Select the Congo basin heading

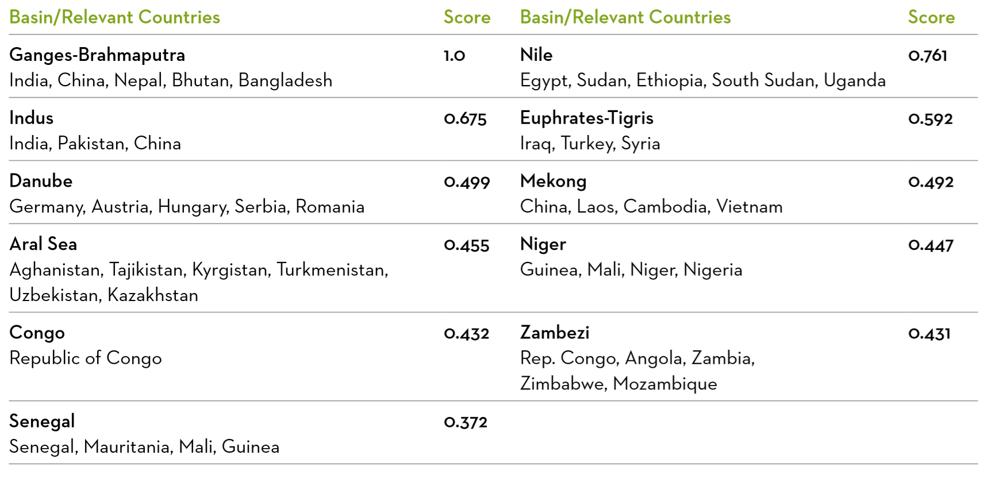point(37,333)
